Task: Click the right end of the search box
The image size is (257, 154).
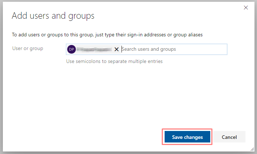Action: point(221,49)
